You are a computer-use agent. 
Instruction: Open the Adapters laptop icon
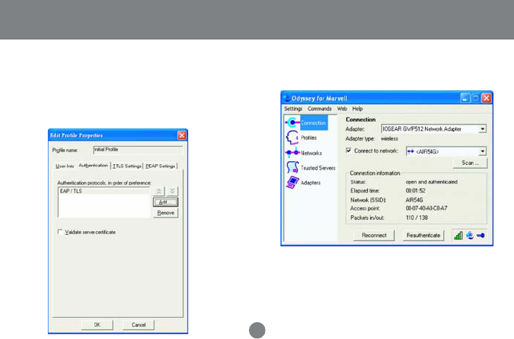pyautogui.click(x=292, y=182)
